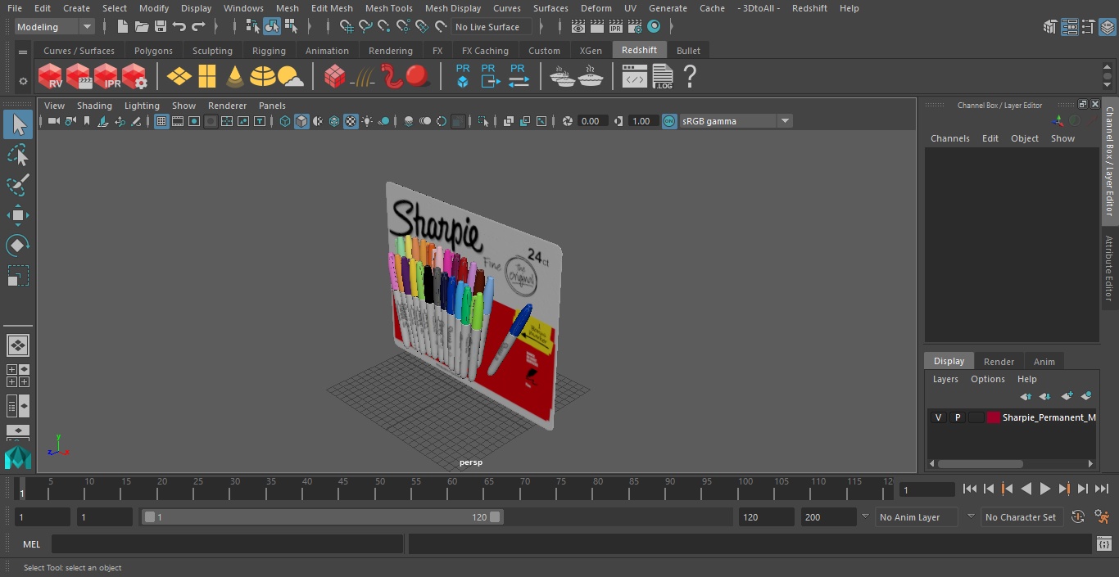
Task: Click the play forwards button
Action: 1045,489
